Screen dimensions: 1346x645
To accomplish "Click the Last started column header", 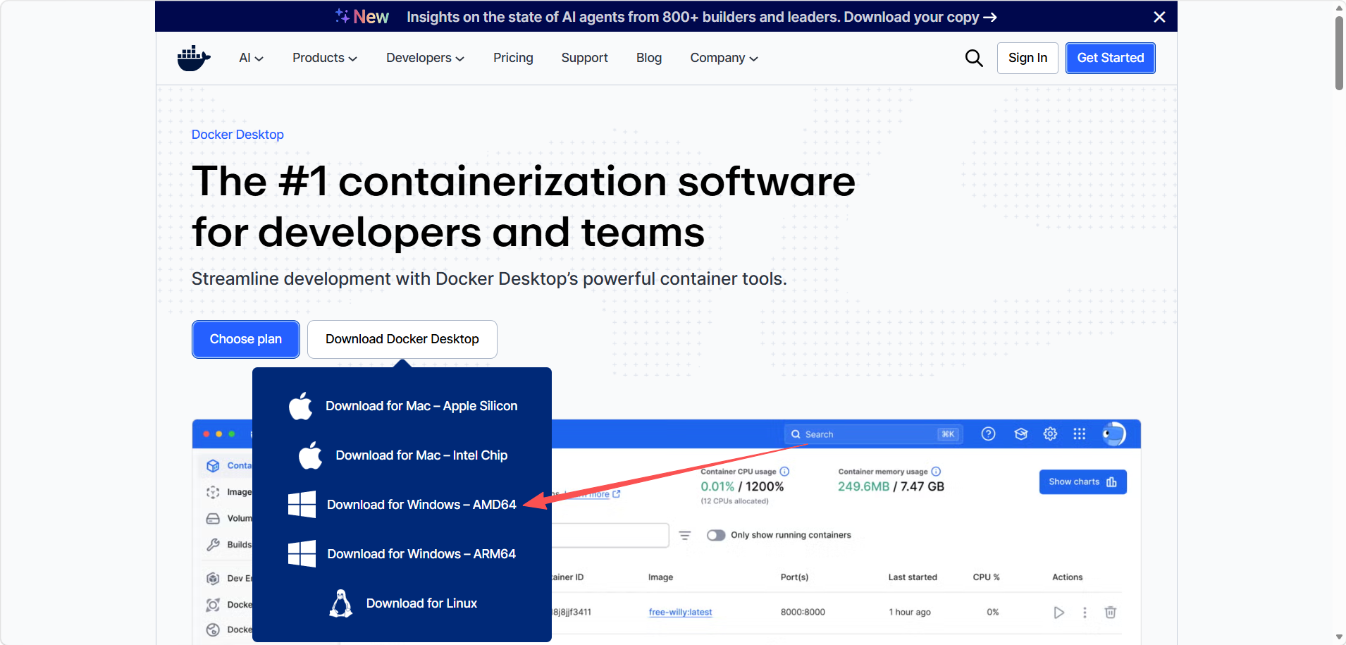I will click(913, 577).
